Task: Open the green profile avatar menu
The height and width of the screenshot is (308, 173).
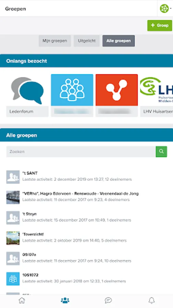Action: pos(165,9)
